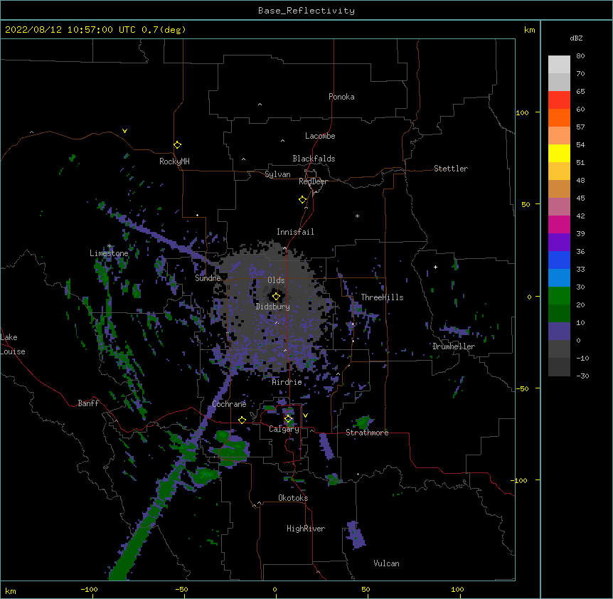The image size is (613, 599).
Task: Click the white asterisk marker east of Innisfail
Action: (357, 216)
